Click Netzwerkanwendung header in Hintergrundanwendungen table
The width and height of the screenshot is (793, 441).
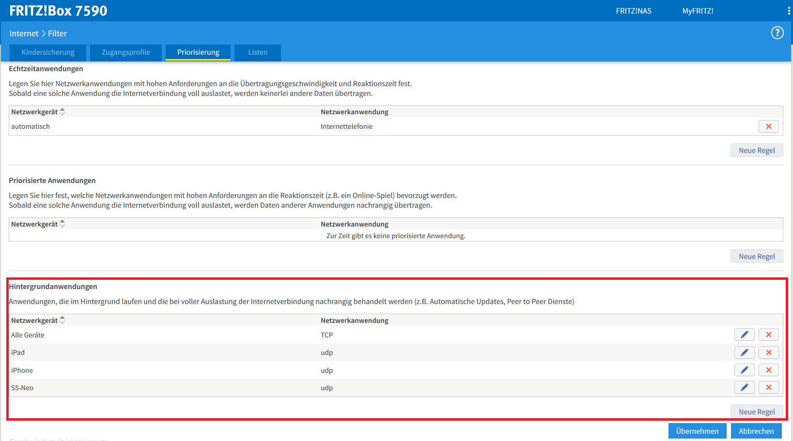355,320
